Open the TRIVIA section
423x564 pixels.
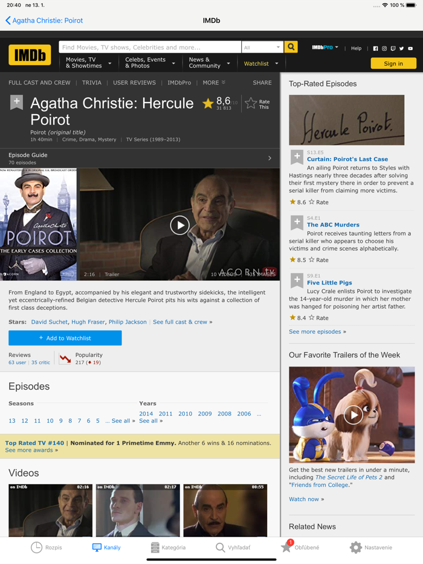[92, 83]
